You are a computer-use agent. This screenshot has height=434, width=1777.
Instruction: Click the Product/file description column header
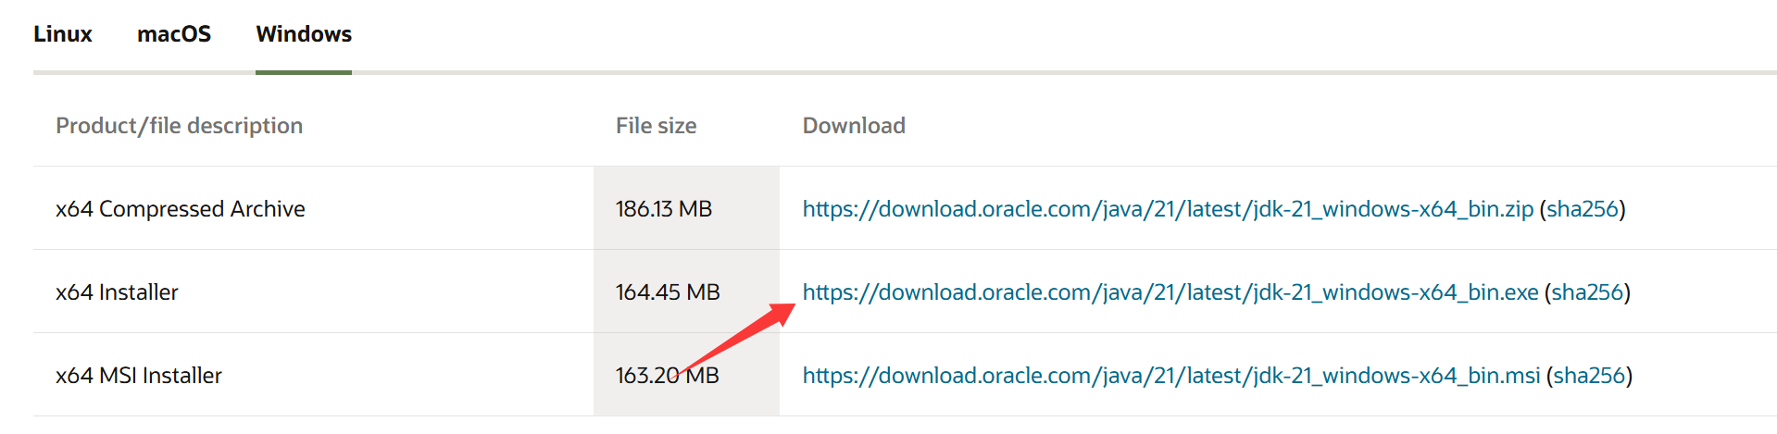[179, 126]
